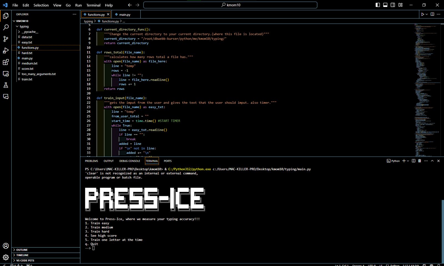Switch to the main.py editor tab
The width and height of the screenshot is (444, 266).
tap(125, 15)
